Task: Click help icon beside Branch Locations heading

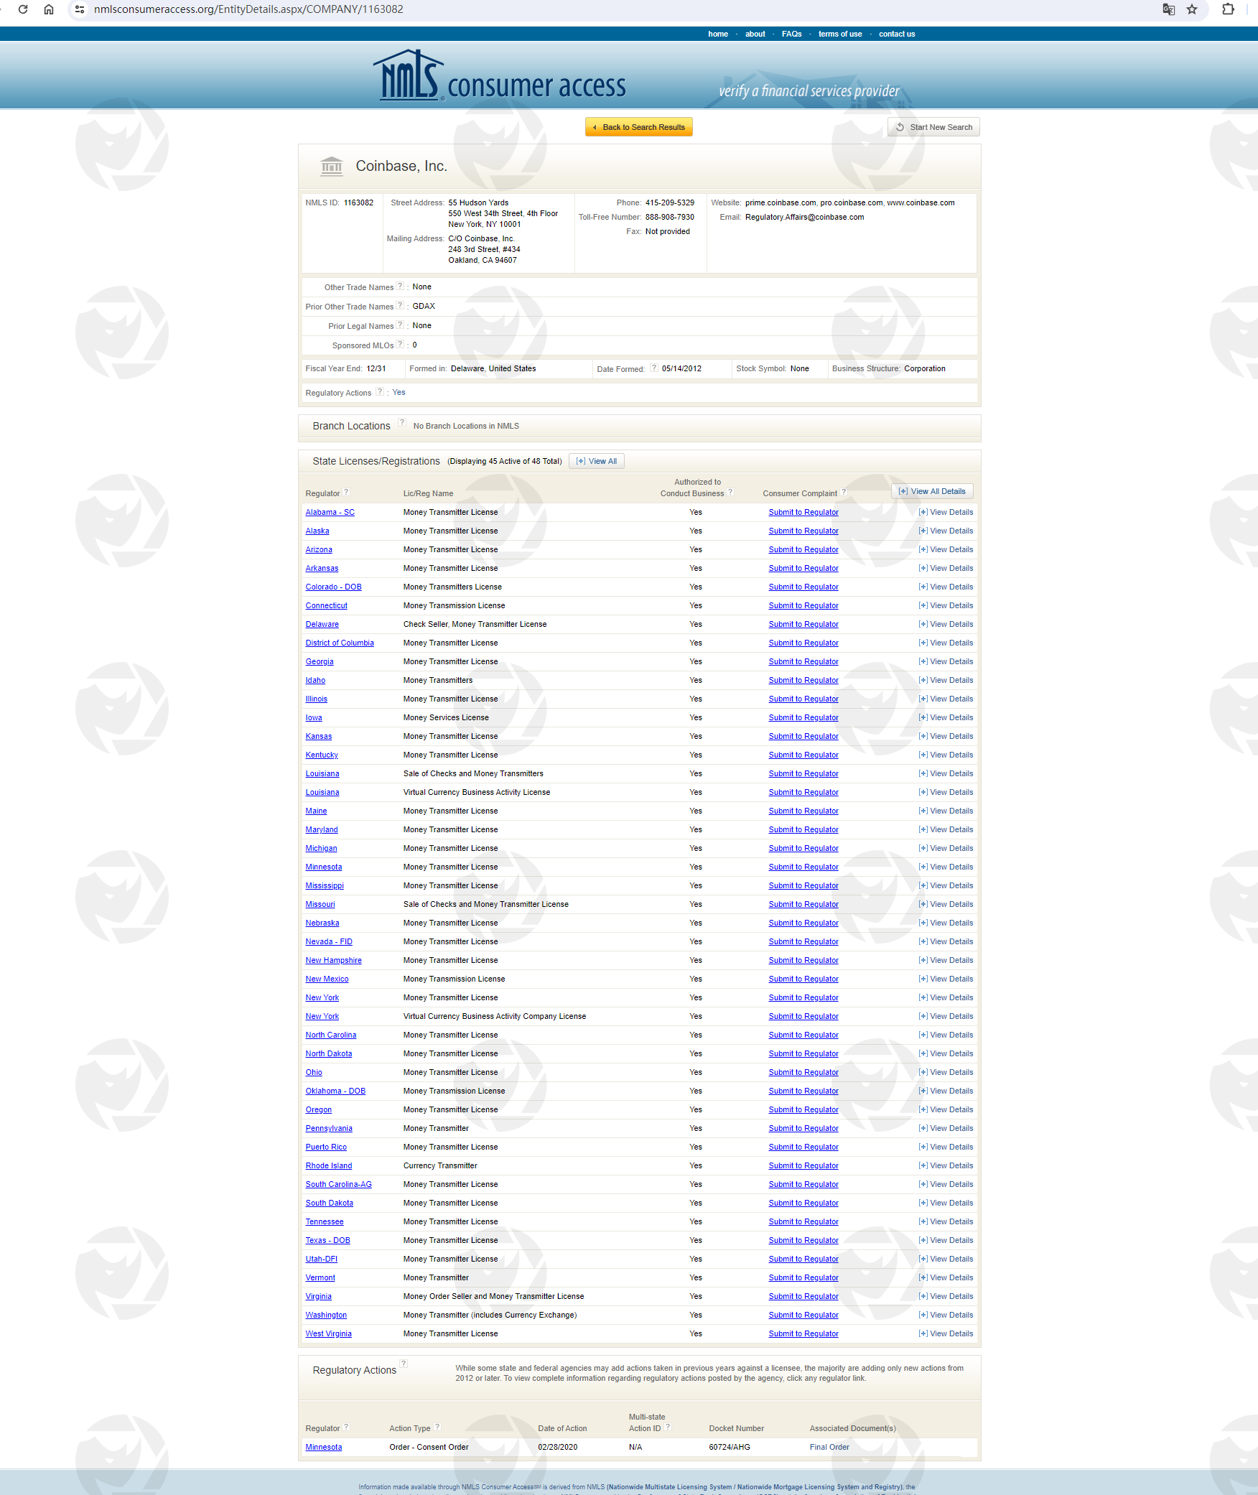Action: coord(402,423)
